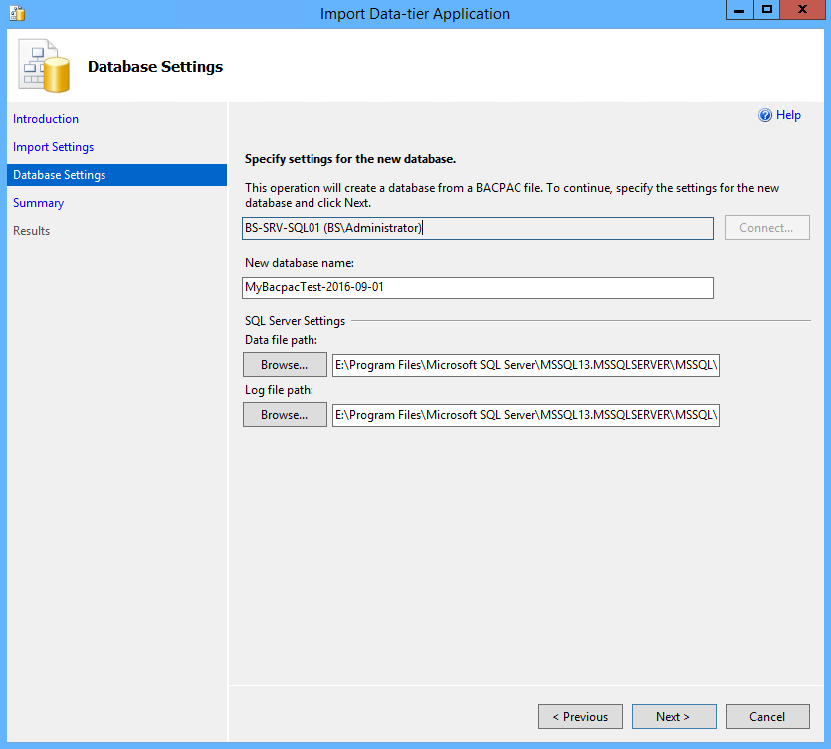Click the disabled Connect... button

pyautogui.click(x=767, y=228)
